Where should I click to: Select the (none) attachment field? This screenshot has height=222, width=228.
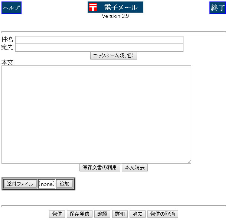pos(47,184)
